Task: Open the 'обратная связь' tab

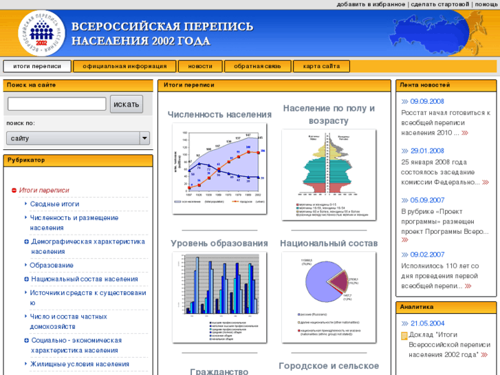Action: point(258,66)
